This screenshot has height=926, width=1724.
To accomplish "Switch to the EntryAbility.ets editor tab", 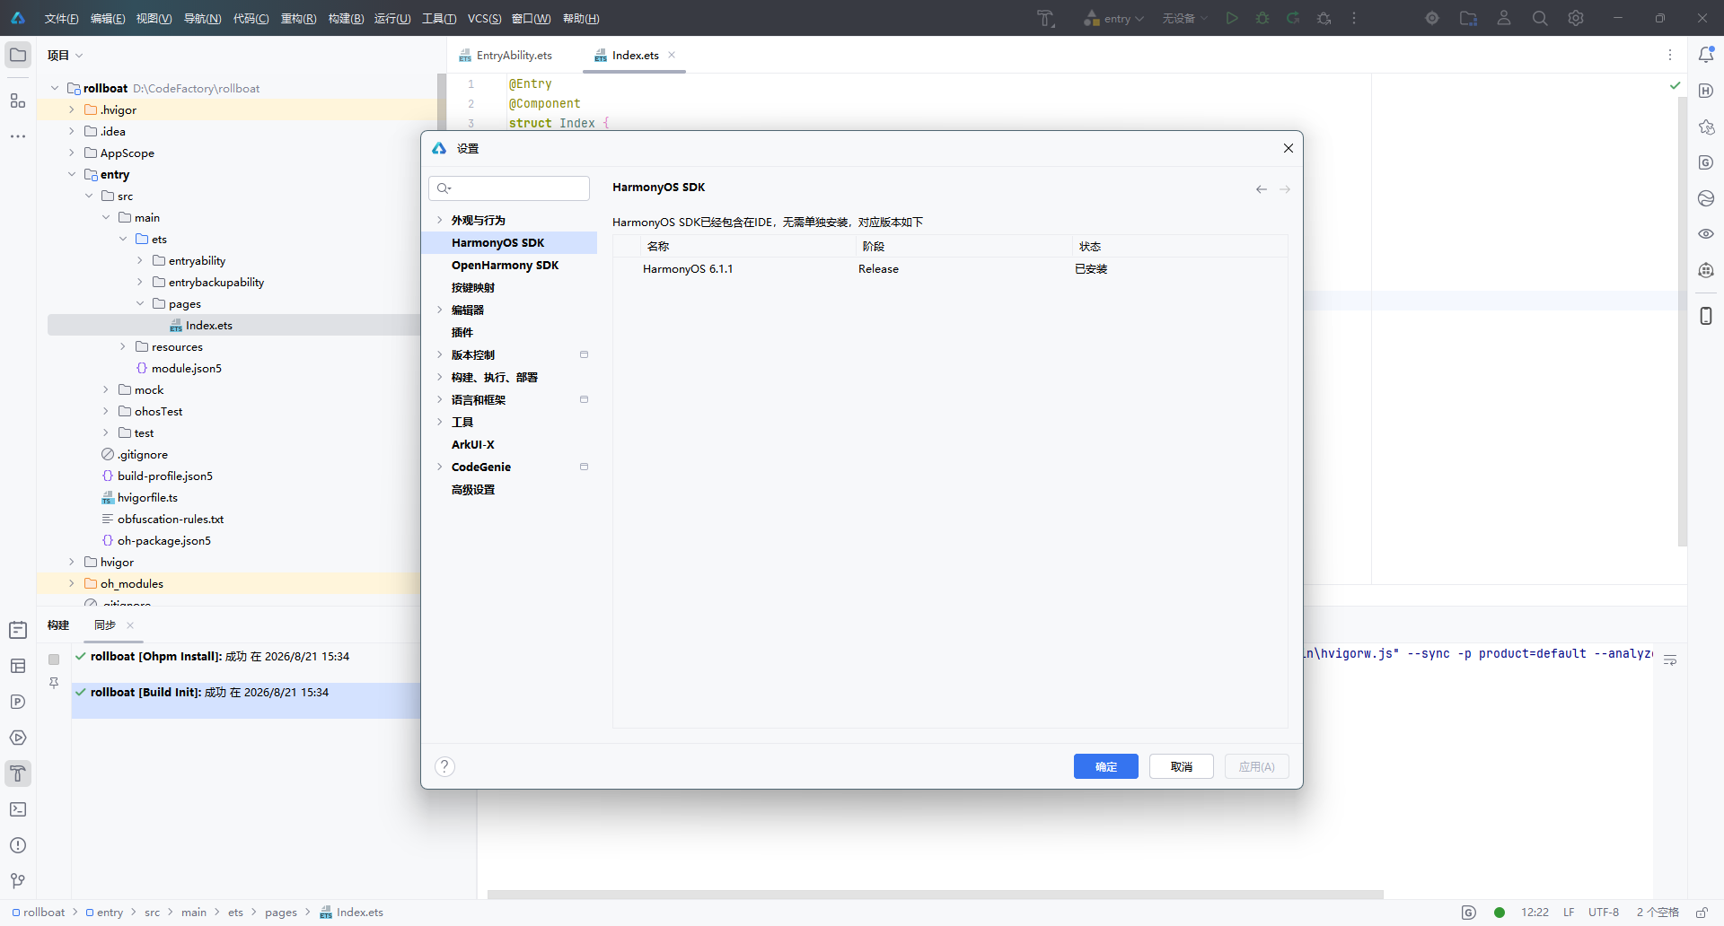I will (506, 55).
